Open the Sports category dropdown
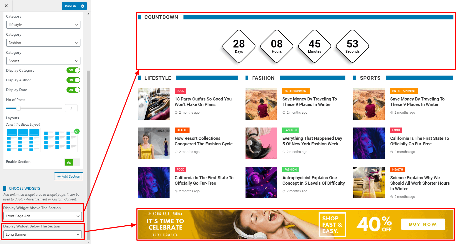 pos(43,61)
